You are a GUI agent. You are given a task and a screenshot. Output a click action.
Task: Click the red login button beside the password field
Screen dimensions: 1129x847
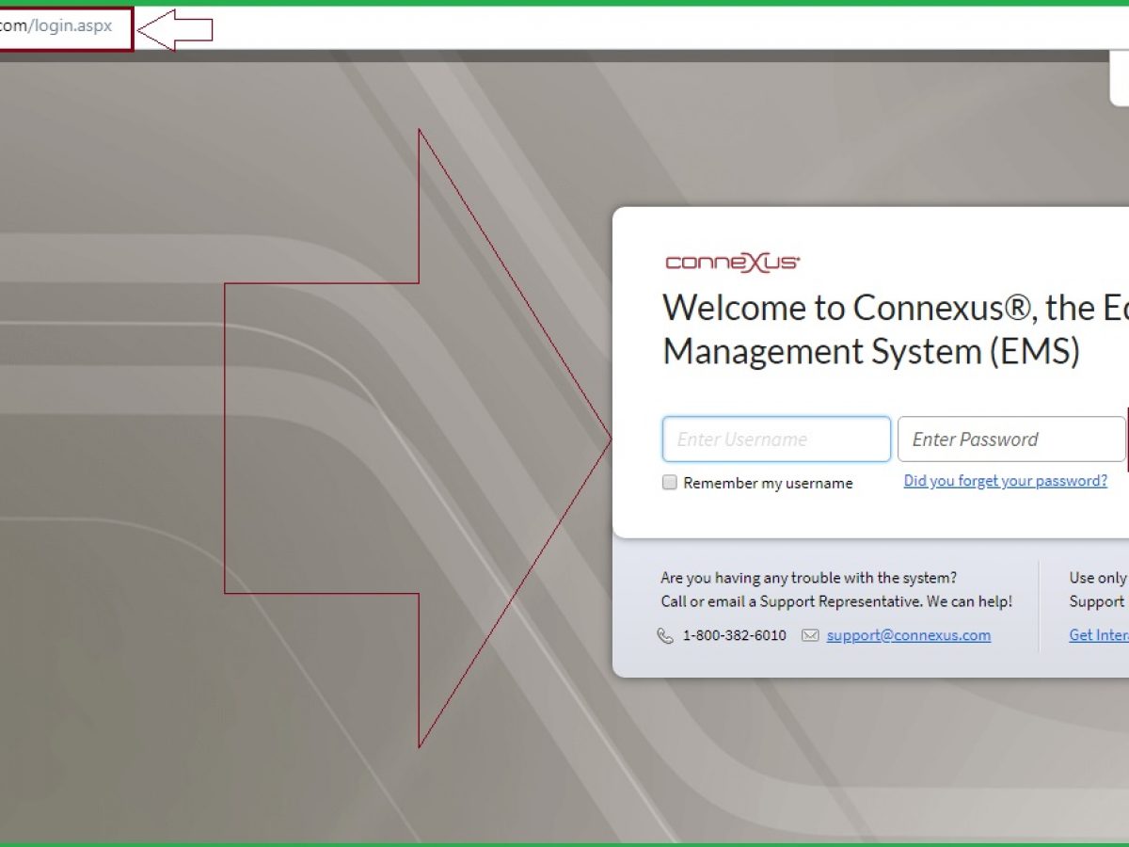pos(1126,439)
